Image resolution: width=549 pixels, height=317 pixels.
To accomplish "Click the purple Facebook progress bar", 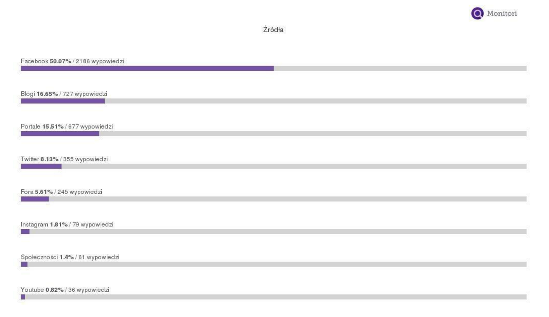I will click(x=147, y=68).
